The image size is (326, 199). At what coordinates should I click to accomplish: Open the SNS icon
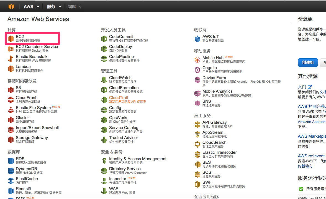(197, 103)
